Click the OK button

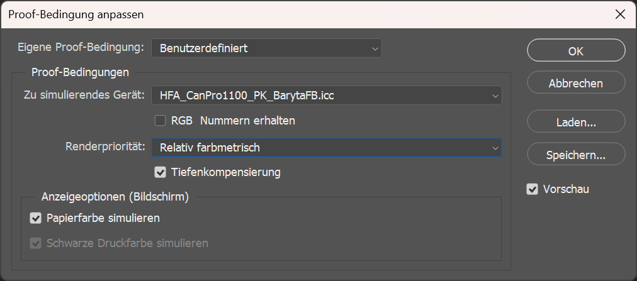[x=575, y=52]
